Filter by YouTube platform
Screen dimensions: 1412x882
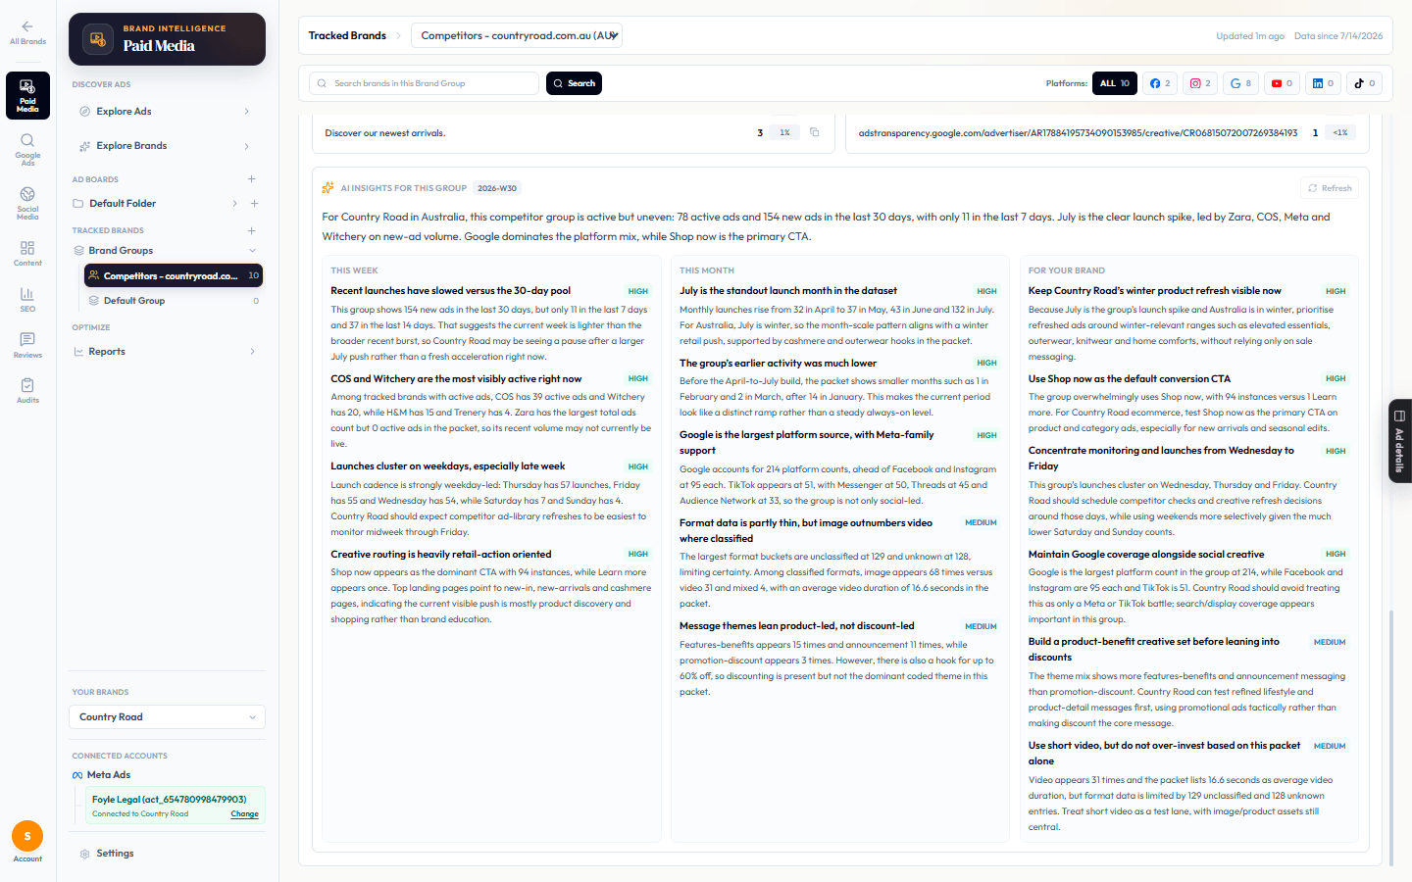[1282, 83]
